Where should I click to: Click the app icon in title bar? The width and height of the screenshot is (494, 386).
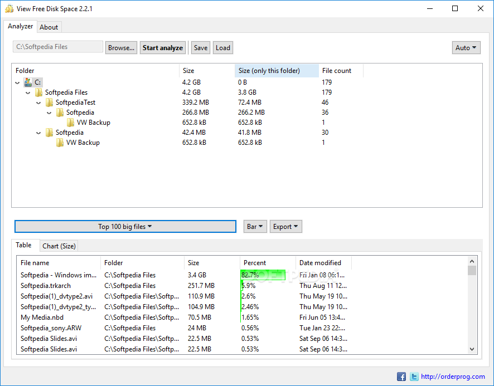(x=9, y=8)
